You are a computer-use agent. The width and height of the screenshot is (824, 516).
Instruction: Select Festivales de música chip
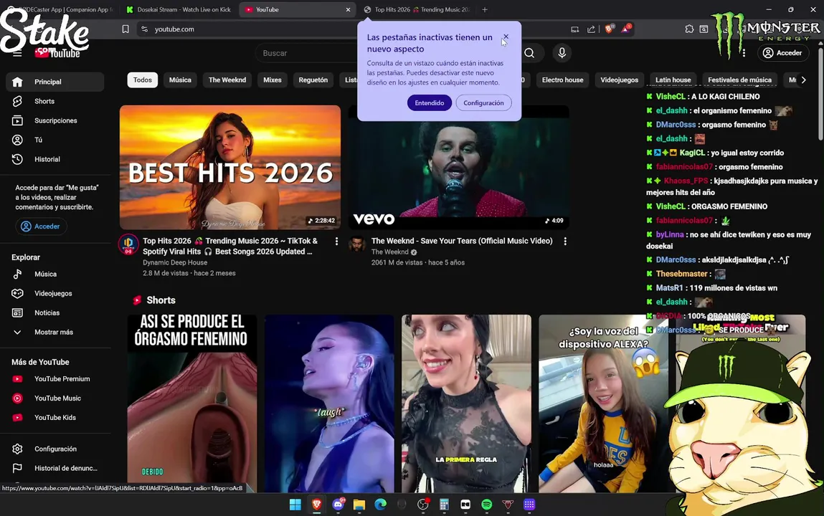click(739, 80)
